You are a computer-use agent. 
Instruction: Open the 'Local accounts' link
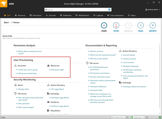tap(128, 62)
